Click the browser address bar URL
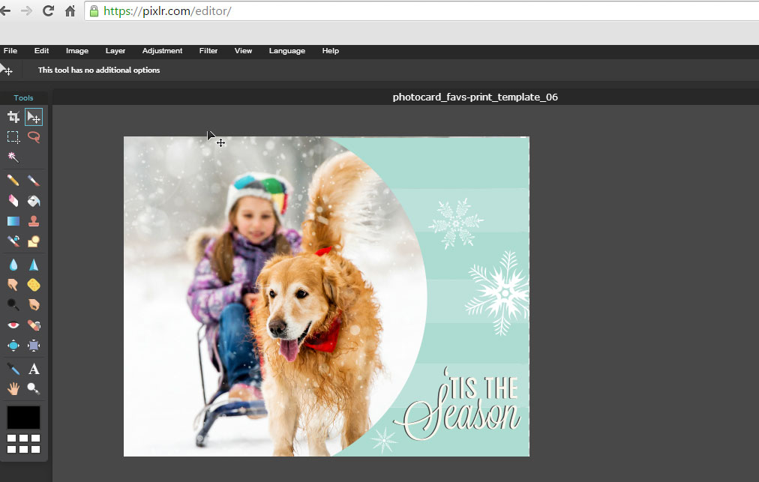 pyautogui.click(x=167, y=11)
